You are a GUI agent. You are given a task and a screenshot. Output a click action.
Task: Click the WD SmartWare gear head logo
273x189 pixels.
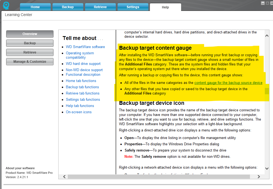6,6
